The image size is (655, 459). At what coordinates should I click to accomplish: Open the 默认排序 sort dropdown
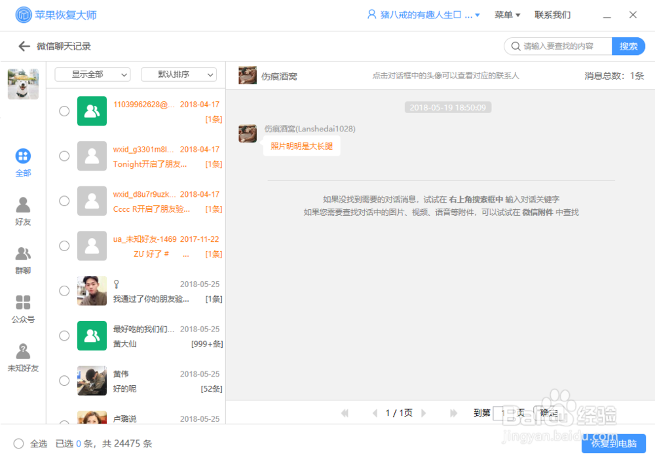pos(179,75)
